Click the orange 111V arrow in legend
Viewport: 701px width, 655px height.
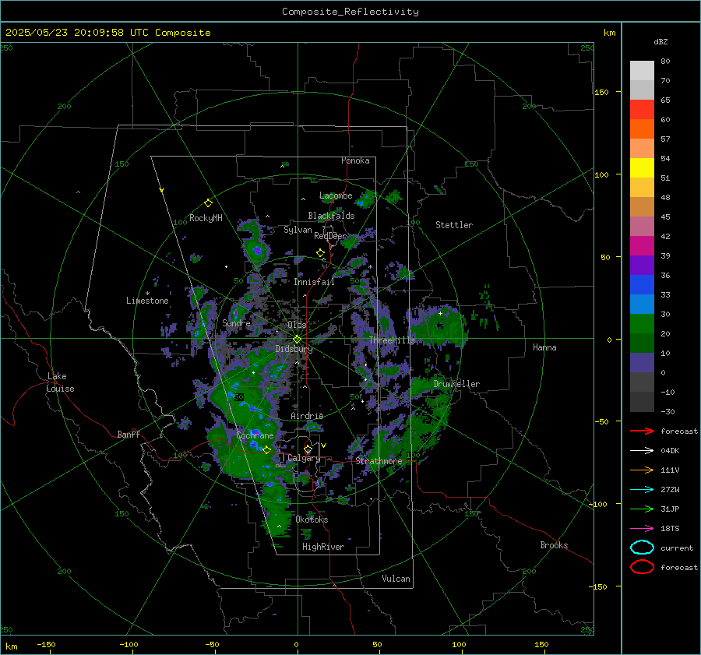coord(642,470)
